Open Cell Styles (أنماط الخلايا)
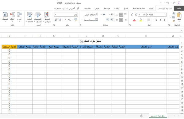The image size is (184, 119). click(x=30, y=17)
